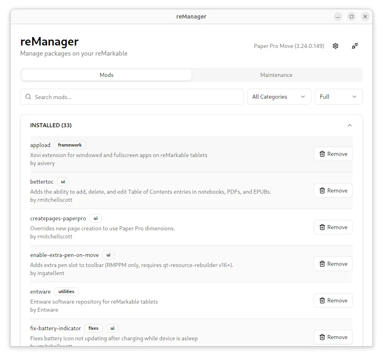Remove the appload package
The image size is (383, 358).
(333, 154)
